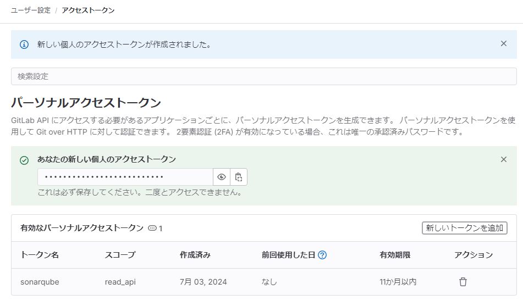Click the スコープ column header
Screen dimensions: 523x306
120,255
